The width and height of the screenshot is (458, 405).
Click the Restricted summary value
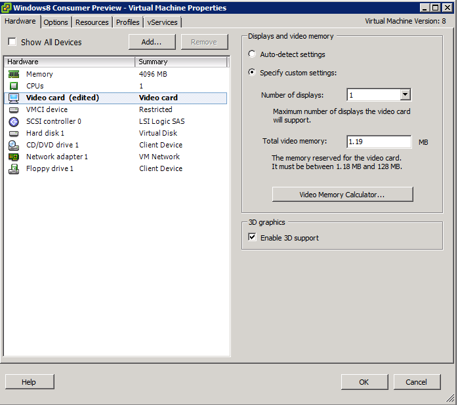click(x=156, y=109)
